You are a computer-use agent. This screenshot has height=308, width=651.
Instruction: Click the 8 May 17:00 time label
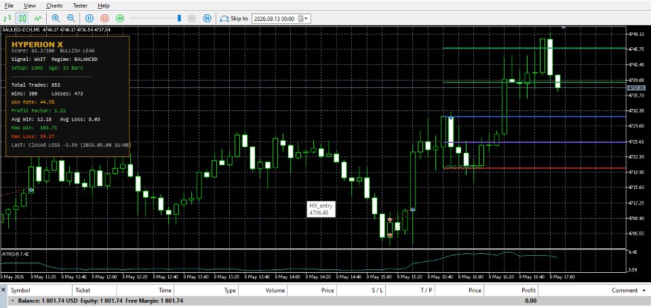click(561, 276)
